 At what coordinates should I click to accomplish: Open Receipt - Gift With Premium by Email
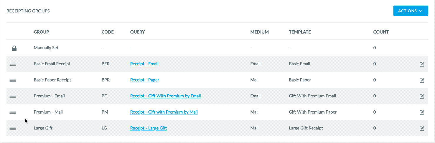tap(165, 96)
